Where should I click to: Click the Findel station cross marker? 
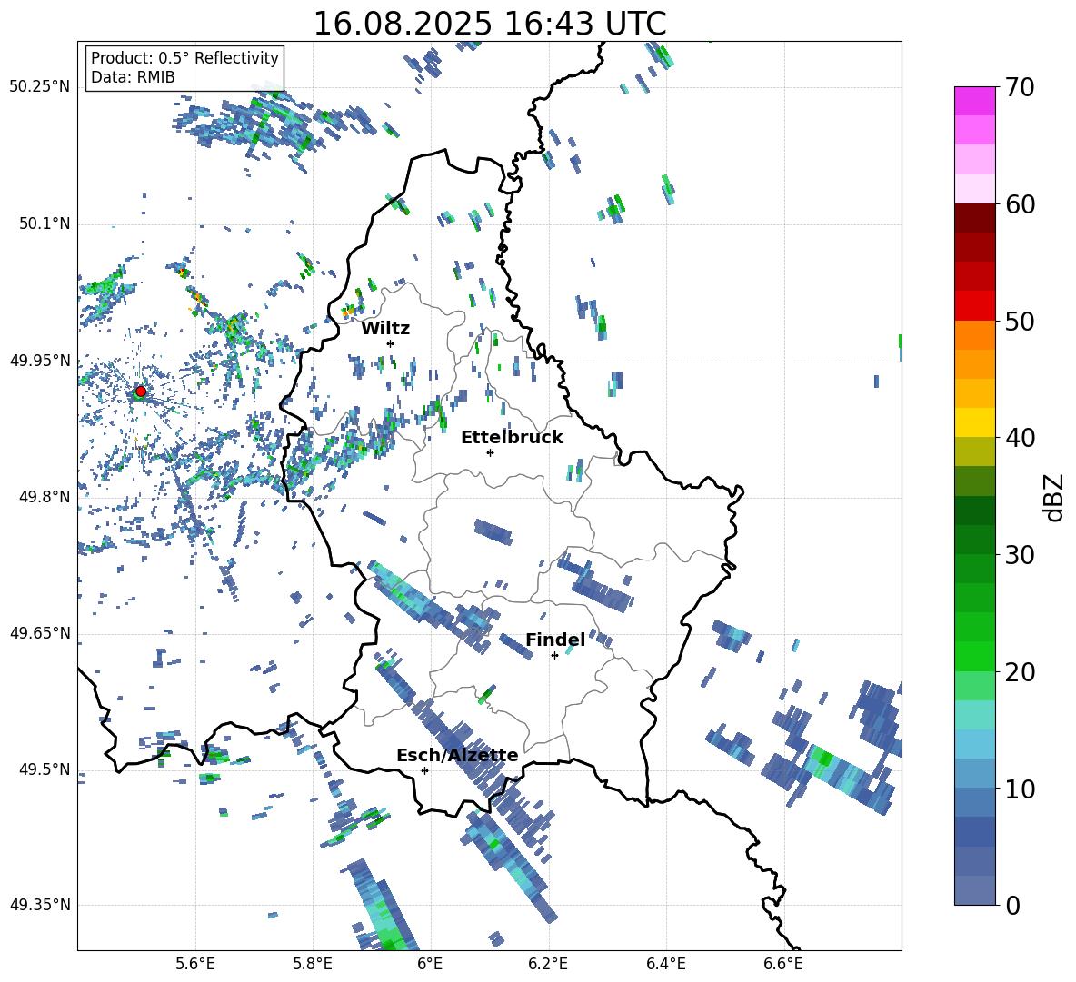554,656
